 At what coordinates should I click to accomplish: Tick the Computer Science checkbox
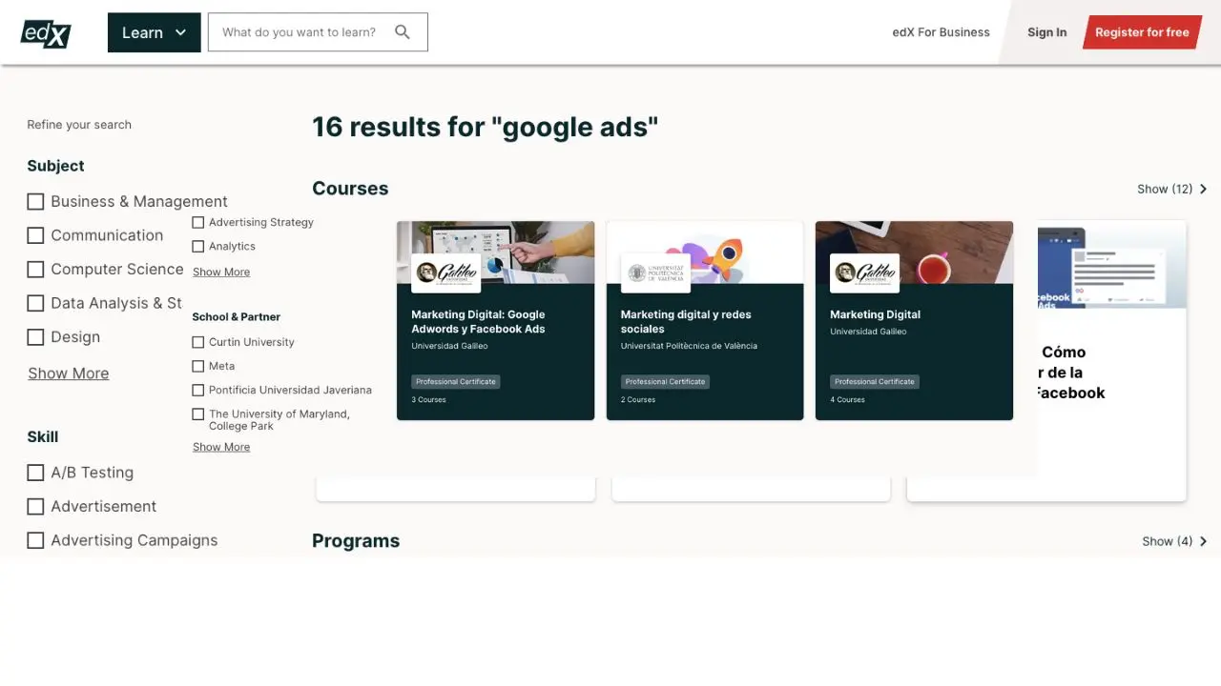[x=35, y=270]
